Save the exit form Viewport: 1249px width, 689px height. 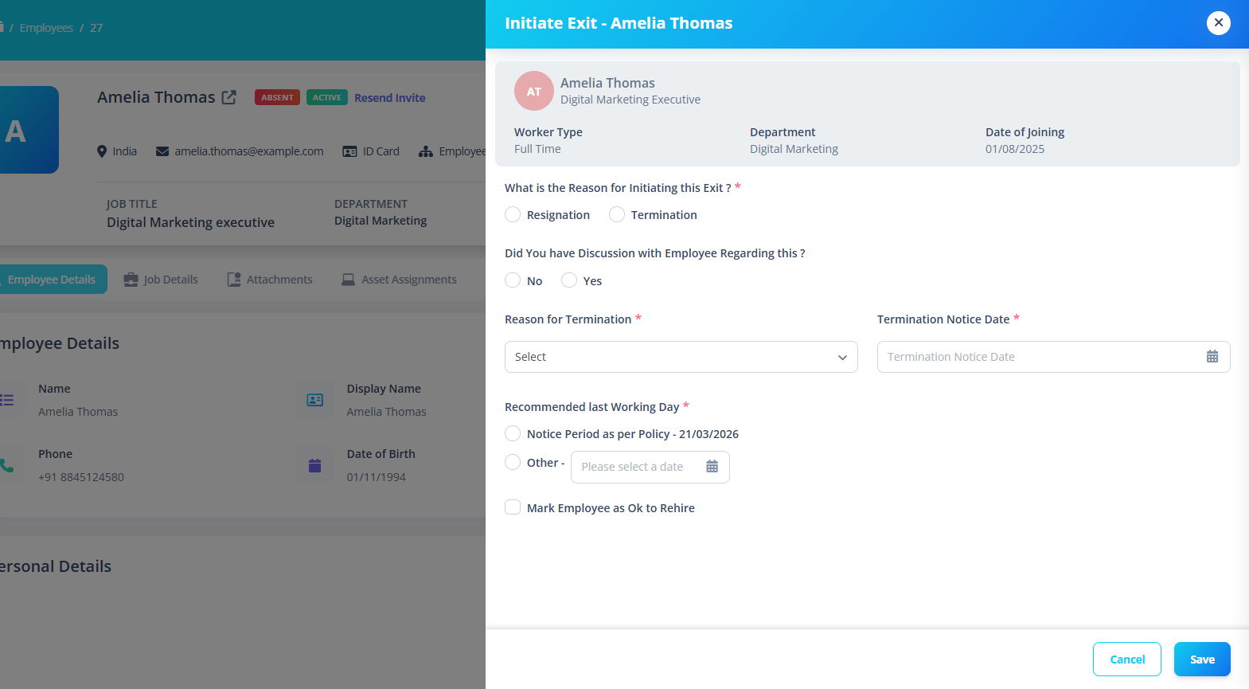coord(1202,660)
